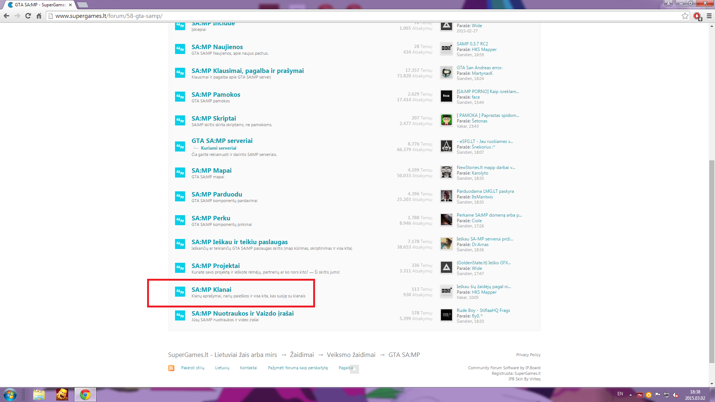
Task: Click scrollbar down arrow
Action: [x=712, y=384]
